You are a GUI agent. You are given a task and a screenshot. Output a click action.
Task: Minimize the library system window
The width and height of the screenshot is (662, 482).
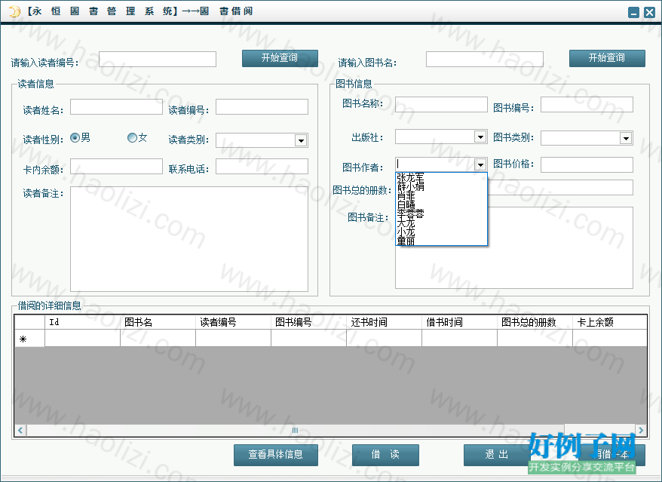(x=633, y=13)
